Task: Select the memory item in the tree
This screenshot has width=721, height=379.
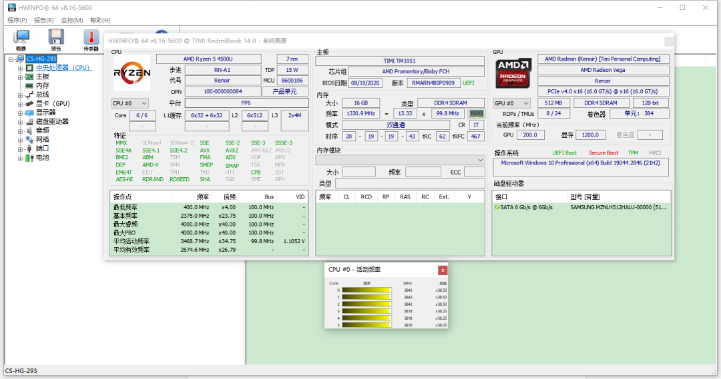Action: [42, 86]
